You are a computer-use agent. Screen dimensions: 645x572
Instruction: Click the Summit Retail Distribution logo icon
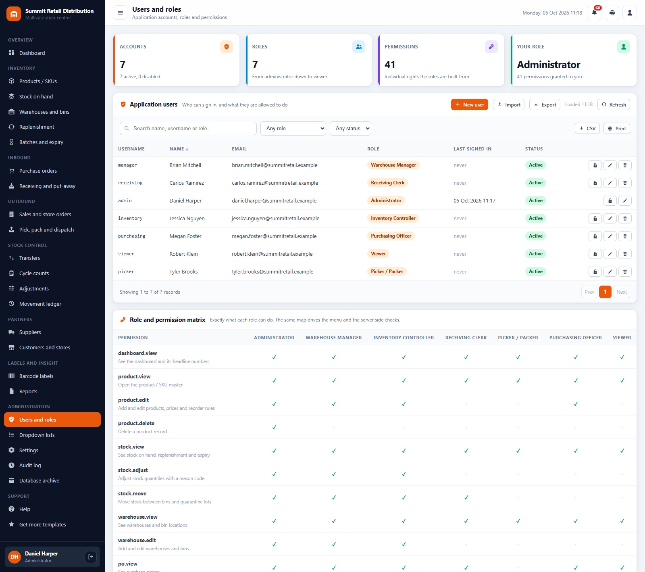(x=14, y=14)
